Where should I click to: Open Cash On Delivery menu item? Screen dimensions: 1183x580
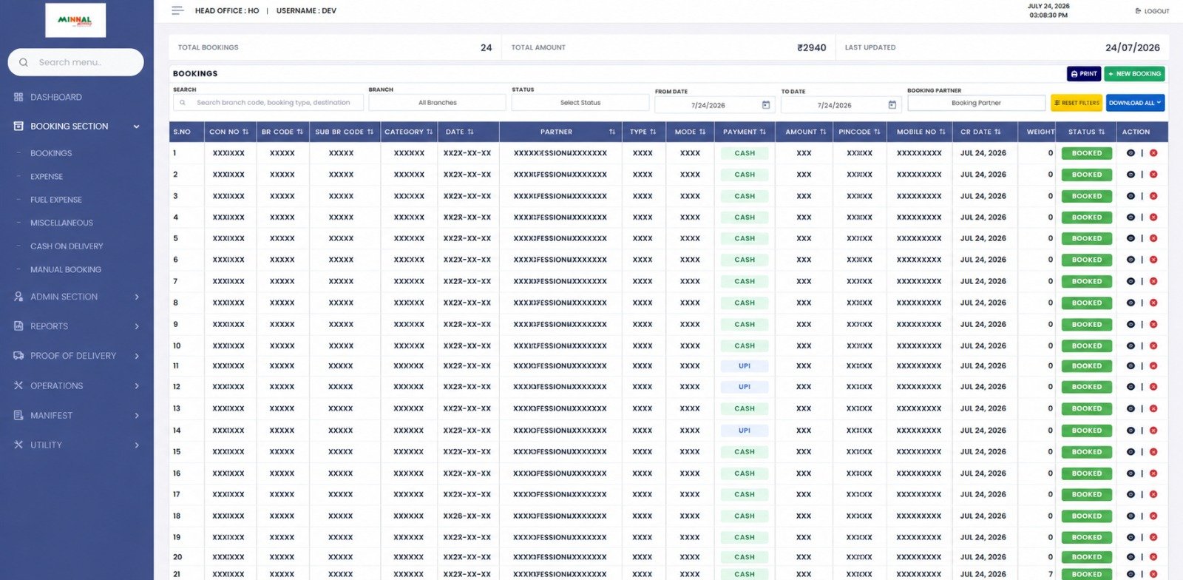(67, 246)
